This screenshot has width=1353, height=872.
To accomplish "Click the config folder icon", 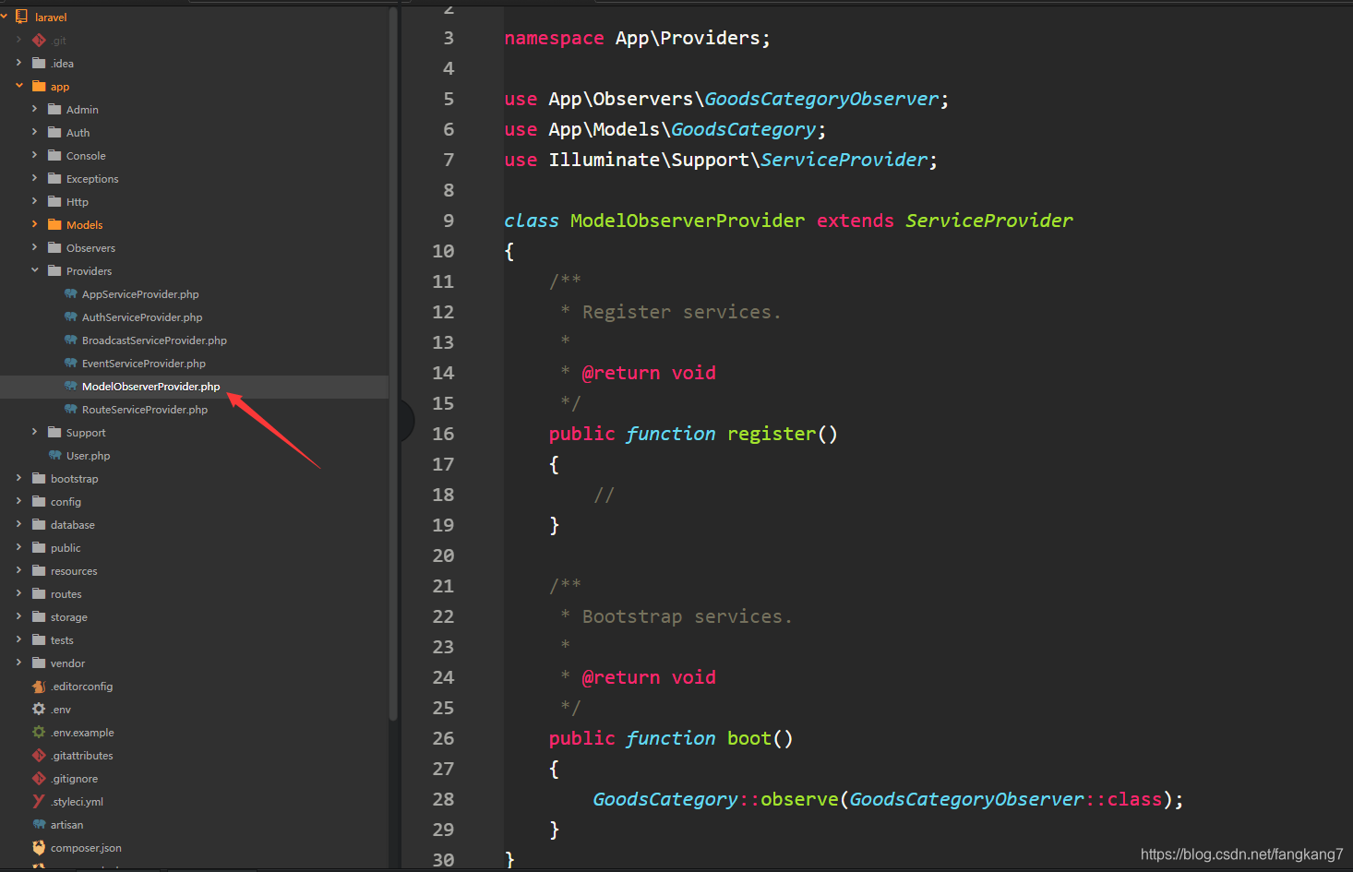I will (39, 501).
